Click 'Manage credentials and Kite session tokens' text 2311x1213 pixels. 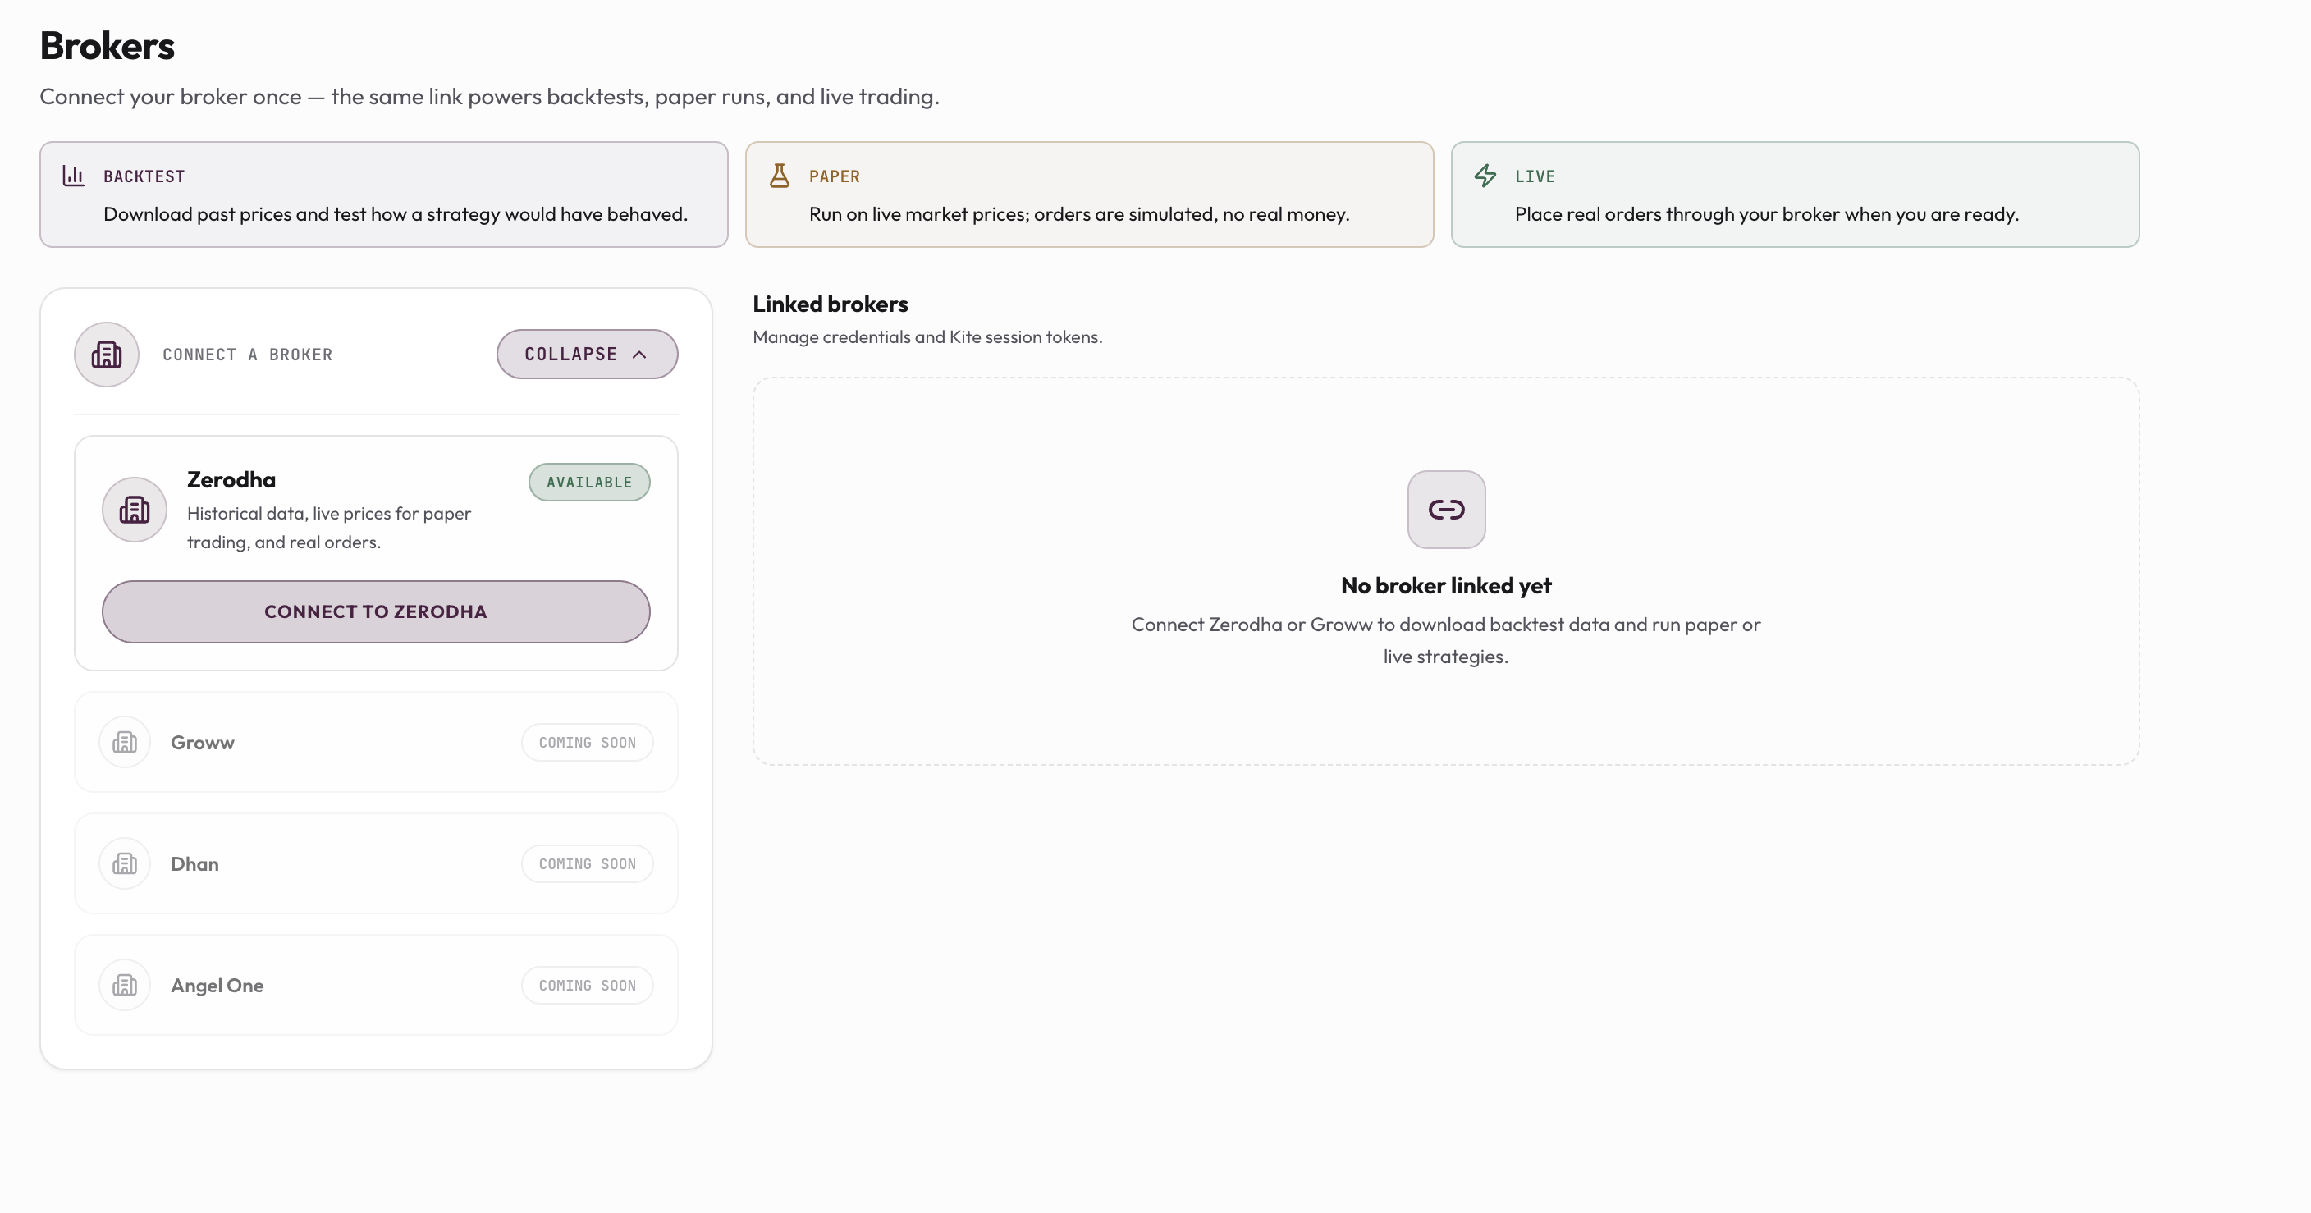(927, 337)
